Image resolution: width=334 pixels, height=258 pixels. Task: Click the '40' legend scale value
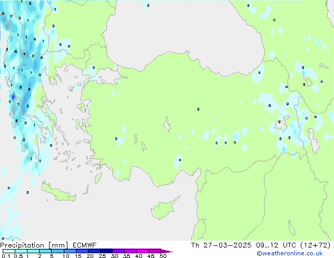(139, 256)
